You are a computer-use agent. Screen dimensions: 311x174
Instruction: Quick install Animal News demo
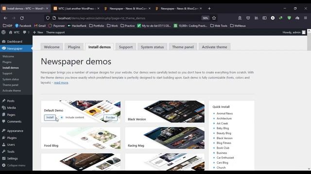tap(225, 114)
